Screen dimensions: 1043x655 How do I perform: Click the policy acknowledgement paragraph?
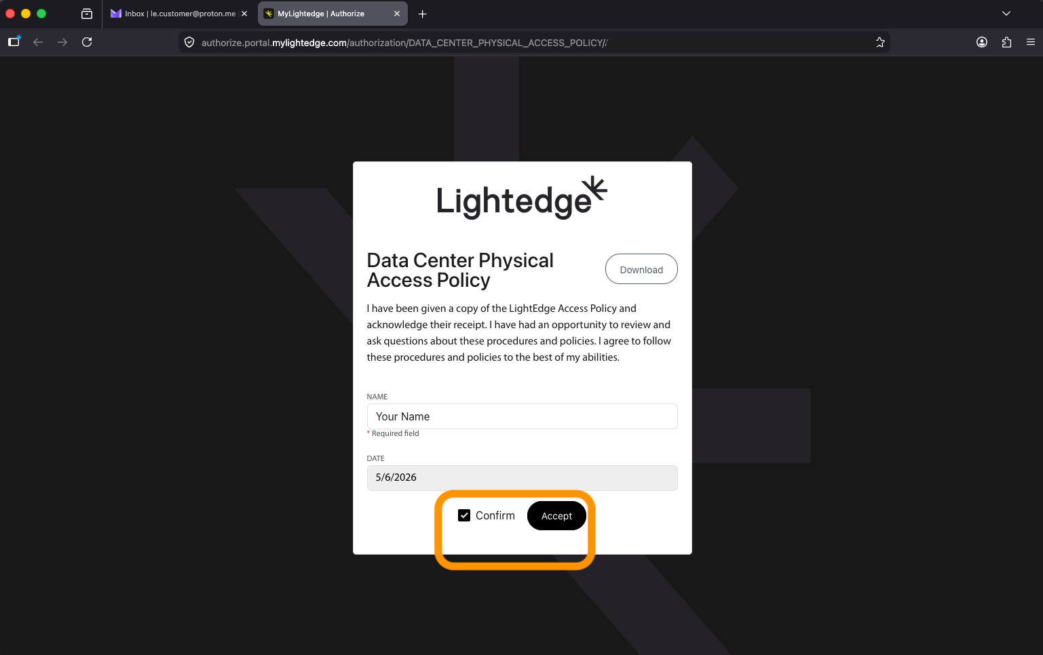519,333
